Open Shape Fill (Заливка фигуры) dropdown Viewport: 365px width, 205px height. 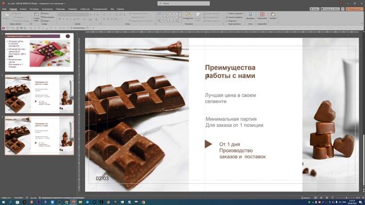(212, 14)
